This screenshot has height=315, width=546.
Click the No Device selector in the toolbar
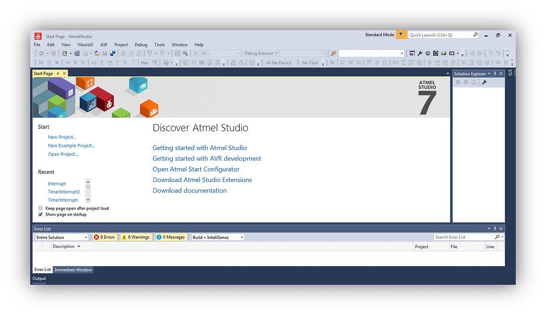(x=280, y=62)
